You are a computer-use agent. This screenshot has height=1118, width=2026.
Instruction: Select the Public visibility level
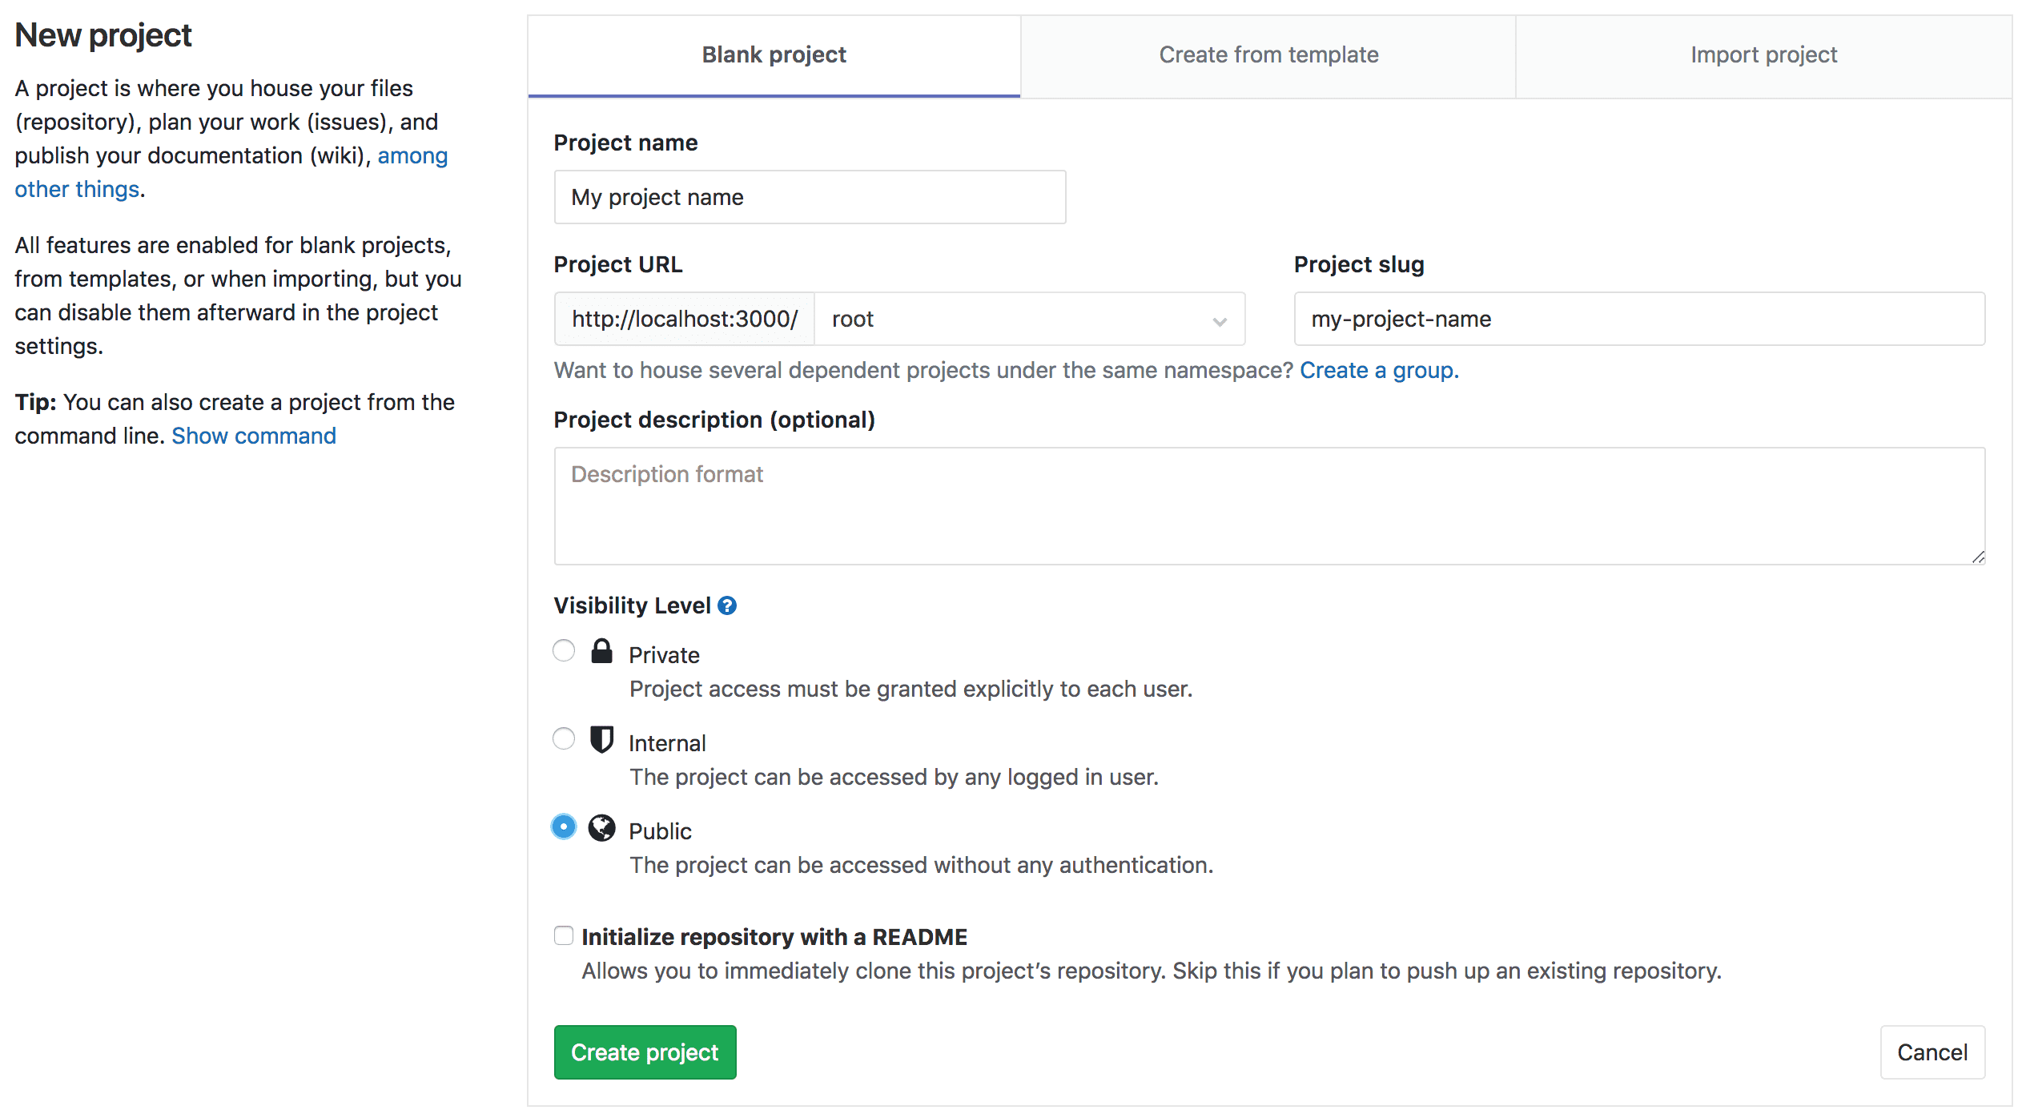click(564, 826)
